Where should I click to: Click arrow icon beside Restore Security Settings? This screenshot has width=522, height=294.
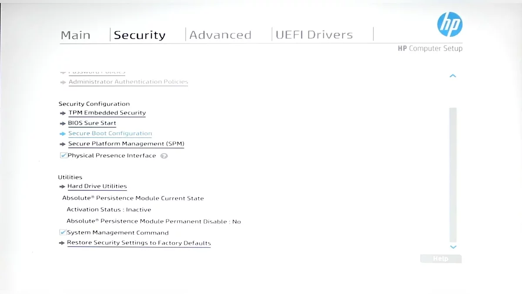62,243
